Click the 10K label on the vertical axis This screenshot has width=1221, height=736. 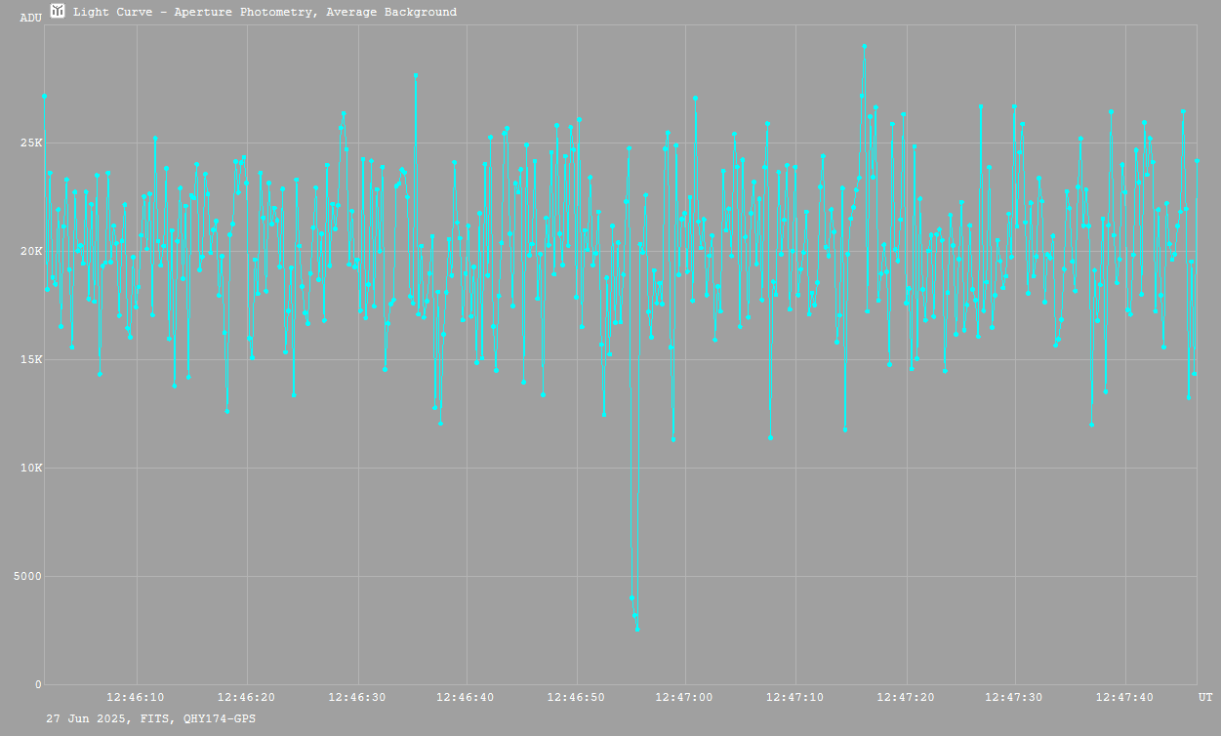[x=31, y=469]
